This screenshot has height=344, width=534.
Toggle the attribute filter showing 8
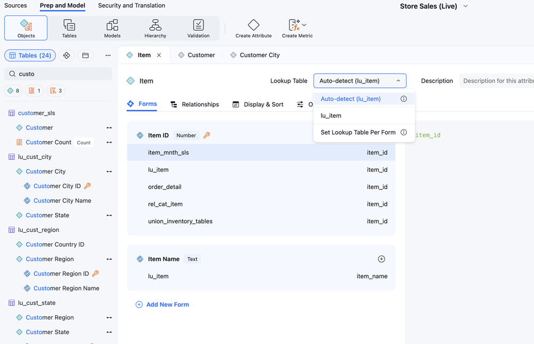tap(13, 91)
